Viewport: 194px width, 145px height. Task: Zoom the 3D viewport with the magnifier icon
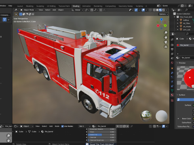point(166,33)
